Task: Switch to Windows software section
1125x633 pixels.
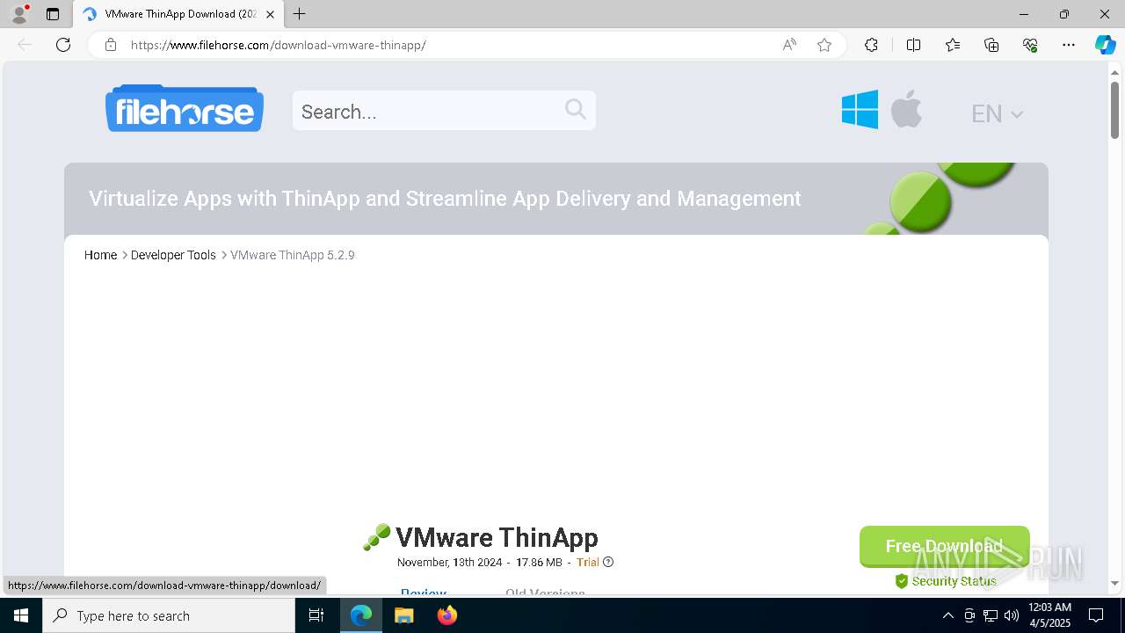Action: pos(860,109)
